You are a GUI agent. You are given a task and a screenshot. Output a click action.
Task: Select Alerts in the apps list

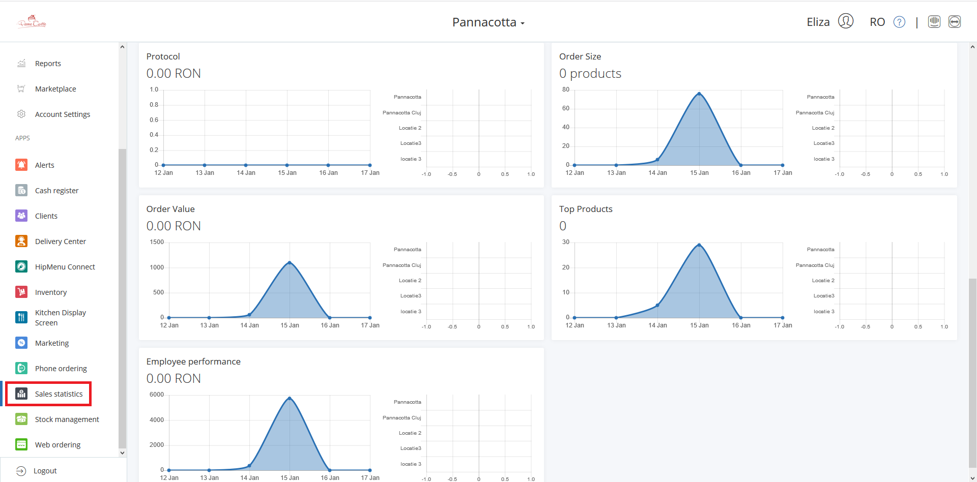coord(45,165)
